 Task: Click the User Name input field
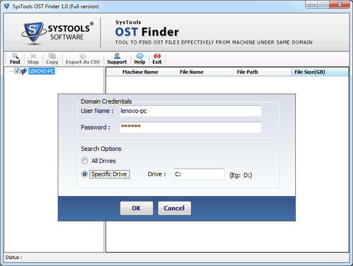190,111
